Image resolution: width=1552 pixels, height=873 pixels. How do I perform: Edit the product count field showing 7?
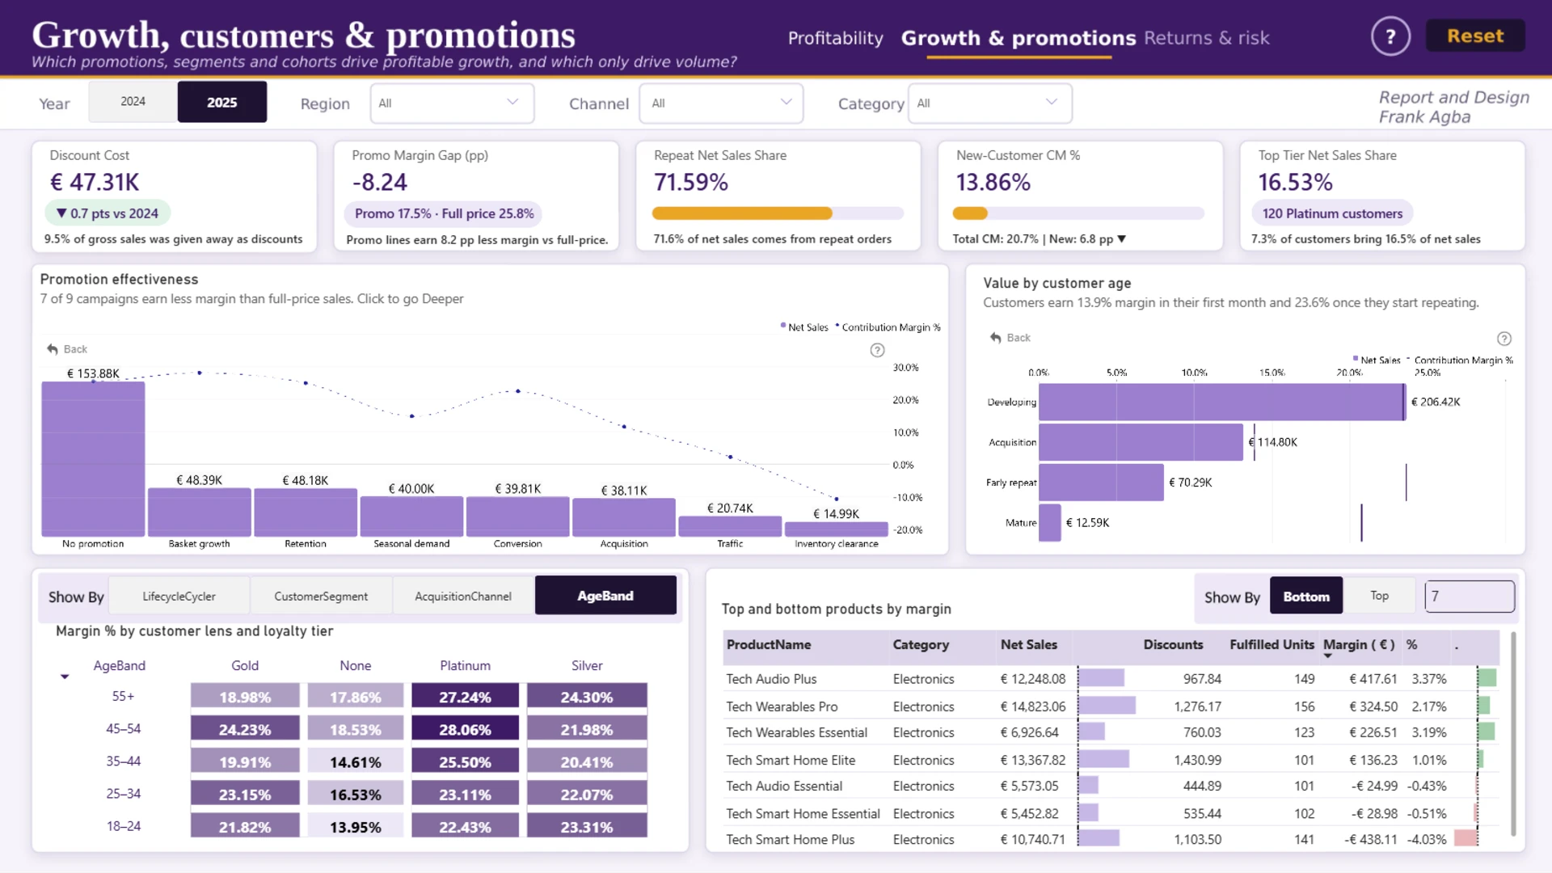pos(1470,596)
